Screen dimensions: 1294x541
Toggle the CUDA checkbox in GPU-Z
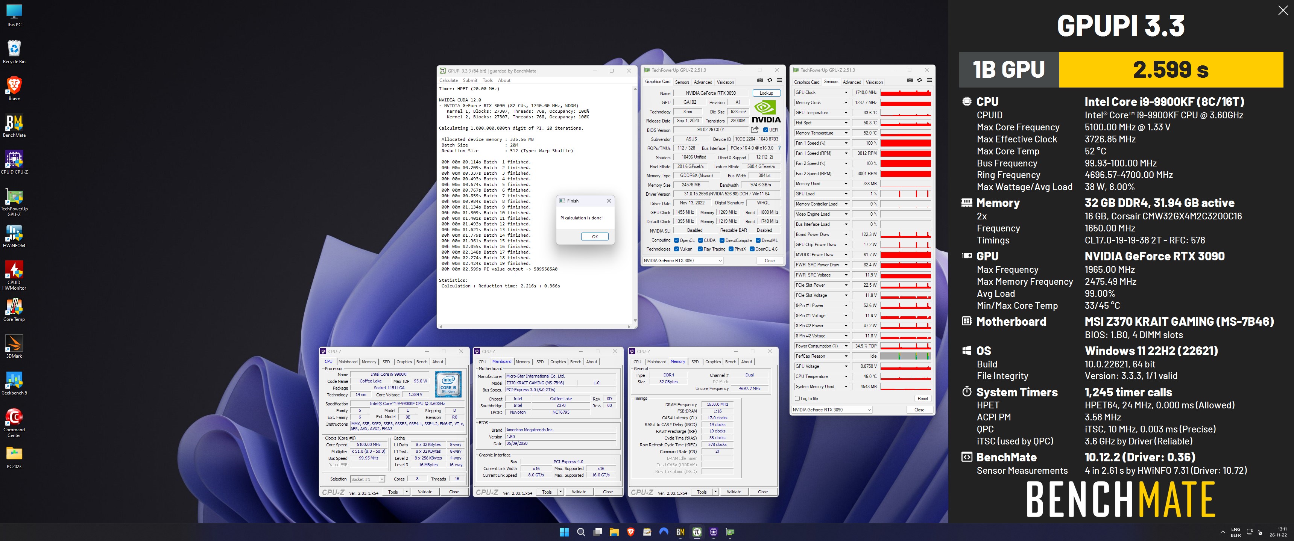701,240
